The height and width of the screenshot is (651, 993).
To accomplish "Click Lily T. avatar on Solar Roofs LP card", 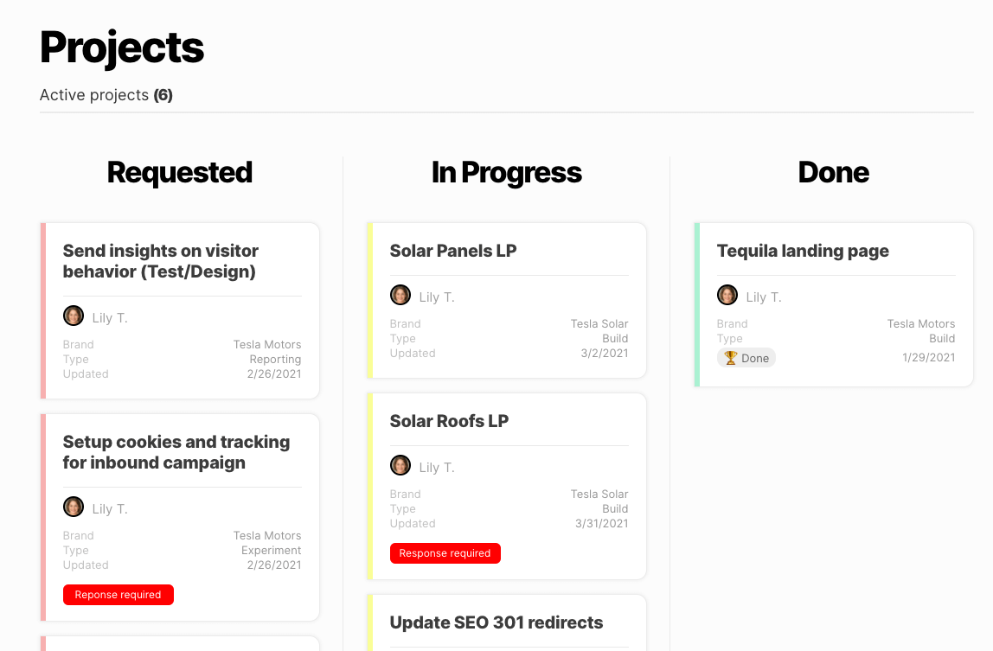I will click(x=400, y=465).
